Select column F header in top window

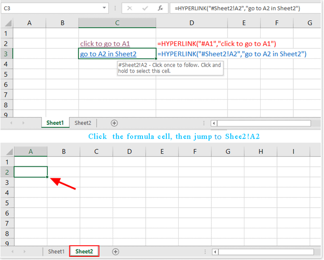[x=277, y=23]
